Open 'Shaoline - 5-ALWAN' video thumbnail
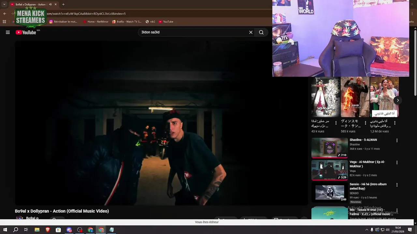The image size is (417, 234). pyautogui.click(x=330, y=148)
